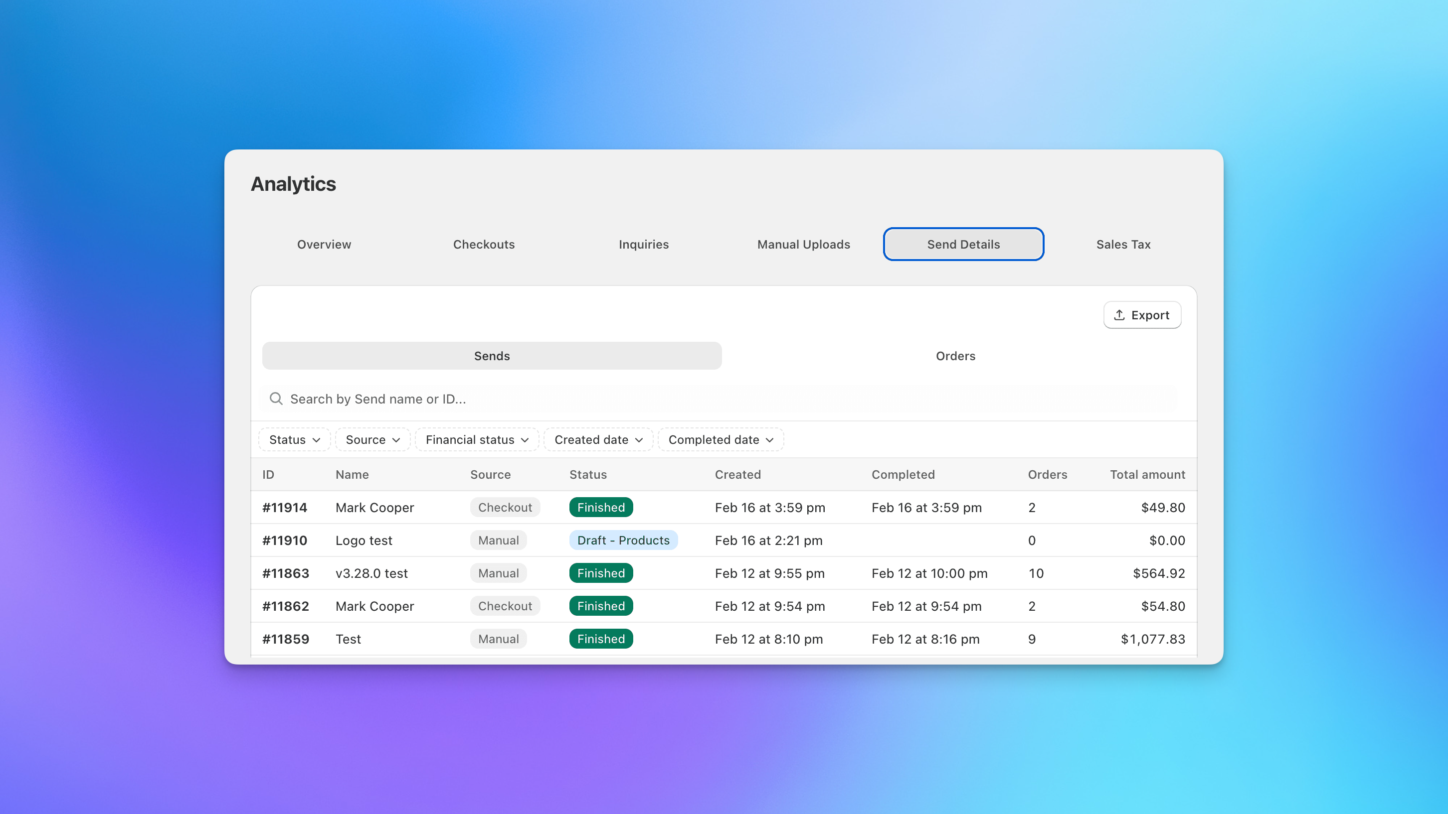
Task: Open the Manual Uploads tab
Action: [x=803, y=245]
